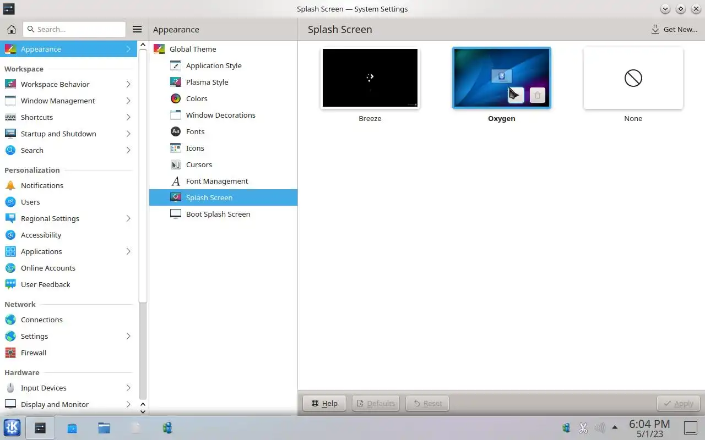Expand the Shortcuts category

click(128, 117)
